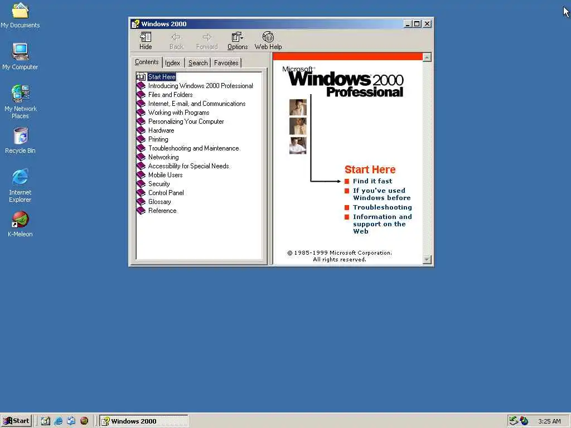The image size is (571, 428).
Task: Select the Introducing Windows 2000 Professional text
Action: (200, 86)
